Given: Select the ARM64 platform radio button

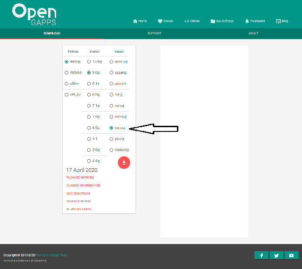Looking at the screenshot, I should 67,73.
